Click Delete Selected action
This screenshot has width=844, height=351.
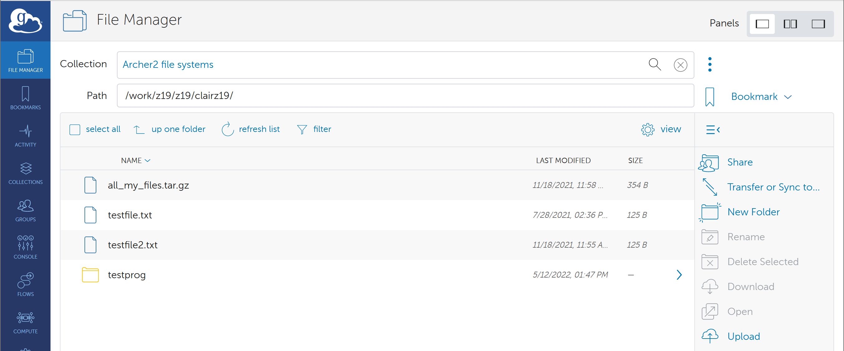tap(750, 262)
